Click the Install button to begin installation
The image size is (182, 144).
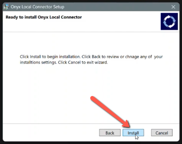[x=133, y=132]
